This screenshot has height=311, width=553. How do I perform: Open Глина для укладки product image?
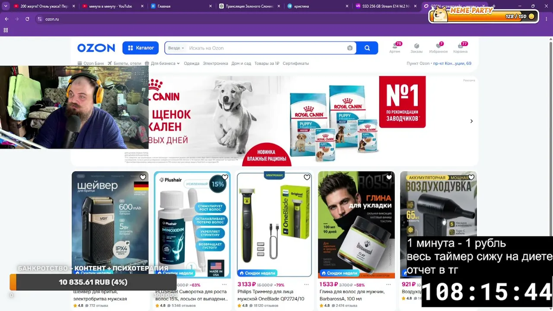[x=356, y=225]
